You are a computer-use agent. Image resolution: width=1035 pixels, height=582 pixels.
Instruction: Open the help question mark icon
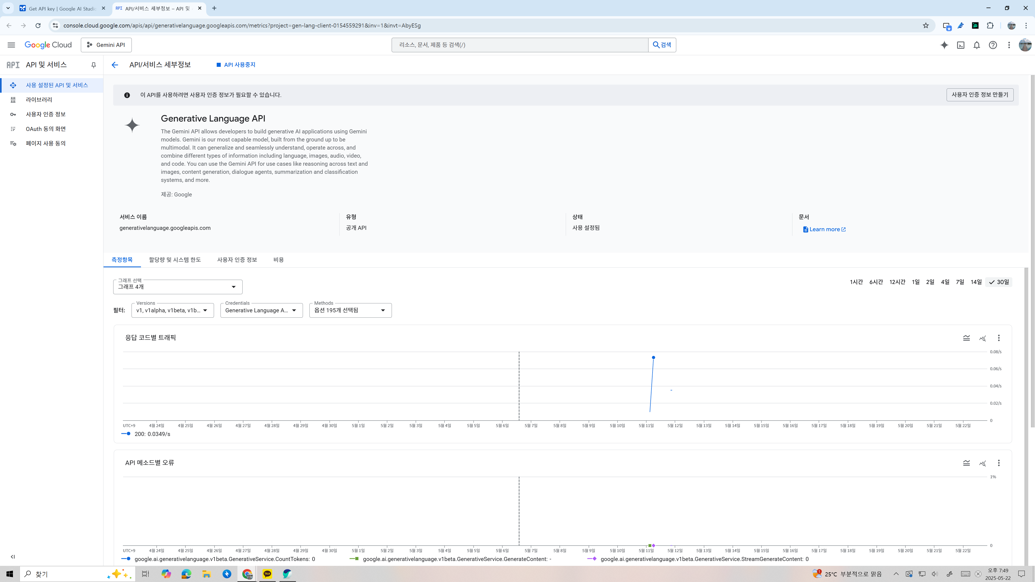point(993,45)
